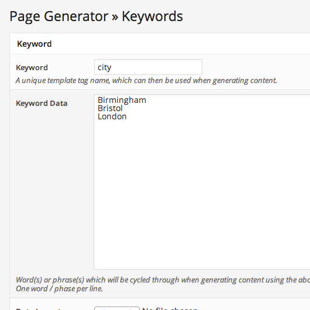Click the Word(s) or phrase(s) help text
The image size is (310, 310).
163,280
